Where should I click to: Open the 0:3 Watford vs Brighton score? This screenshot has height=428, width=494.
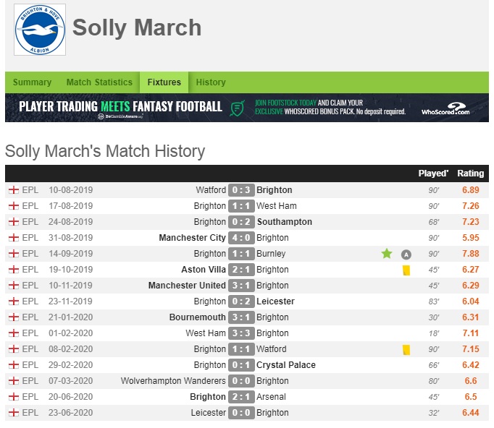241,190
